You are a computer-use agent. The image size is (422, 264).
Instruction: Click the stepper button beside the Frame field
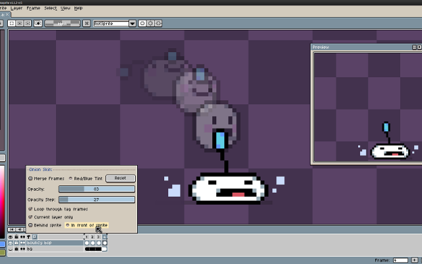(415, 260)
